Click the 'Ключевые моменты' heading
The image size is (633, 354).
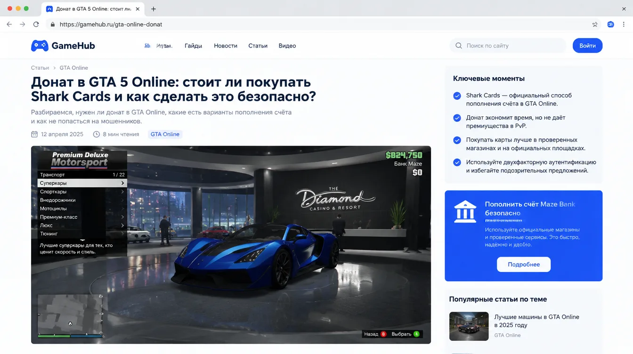click(489, 79)
